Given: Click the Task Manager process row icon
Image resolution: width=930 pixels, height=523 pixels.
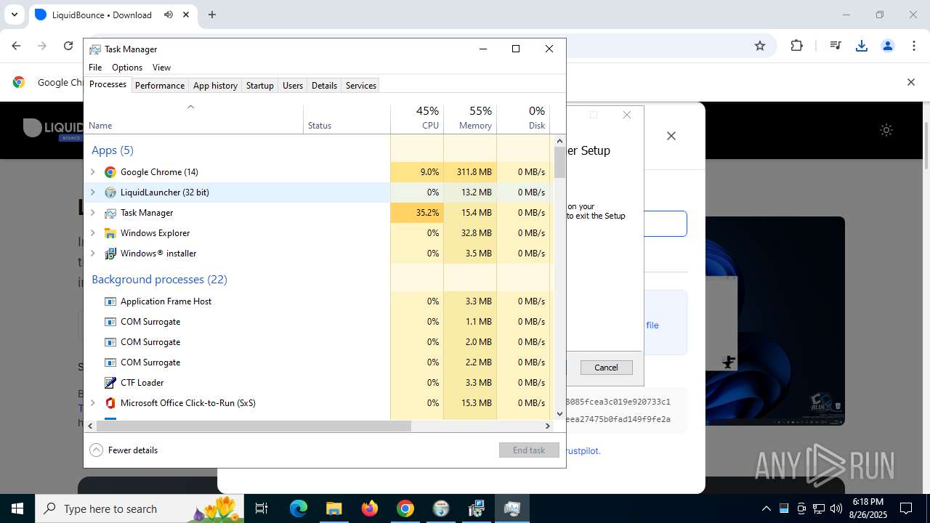Looking at the screenshot, I should 110,213.
